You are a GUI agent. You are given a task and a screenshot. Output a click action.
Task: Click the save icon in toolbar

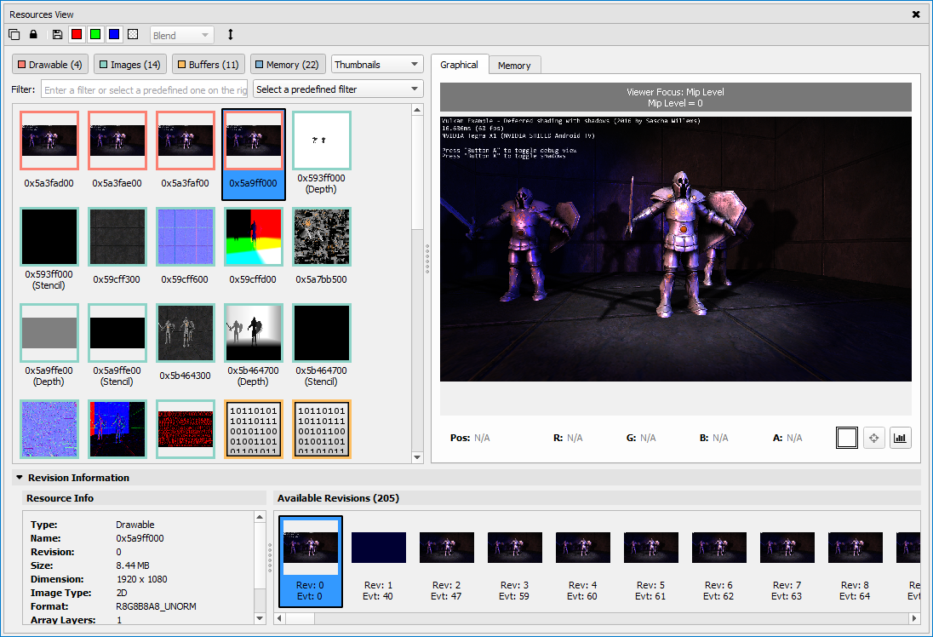tap(57, 35)
